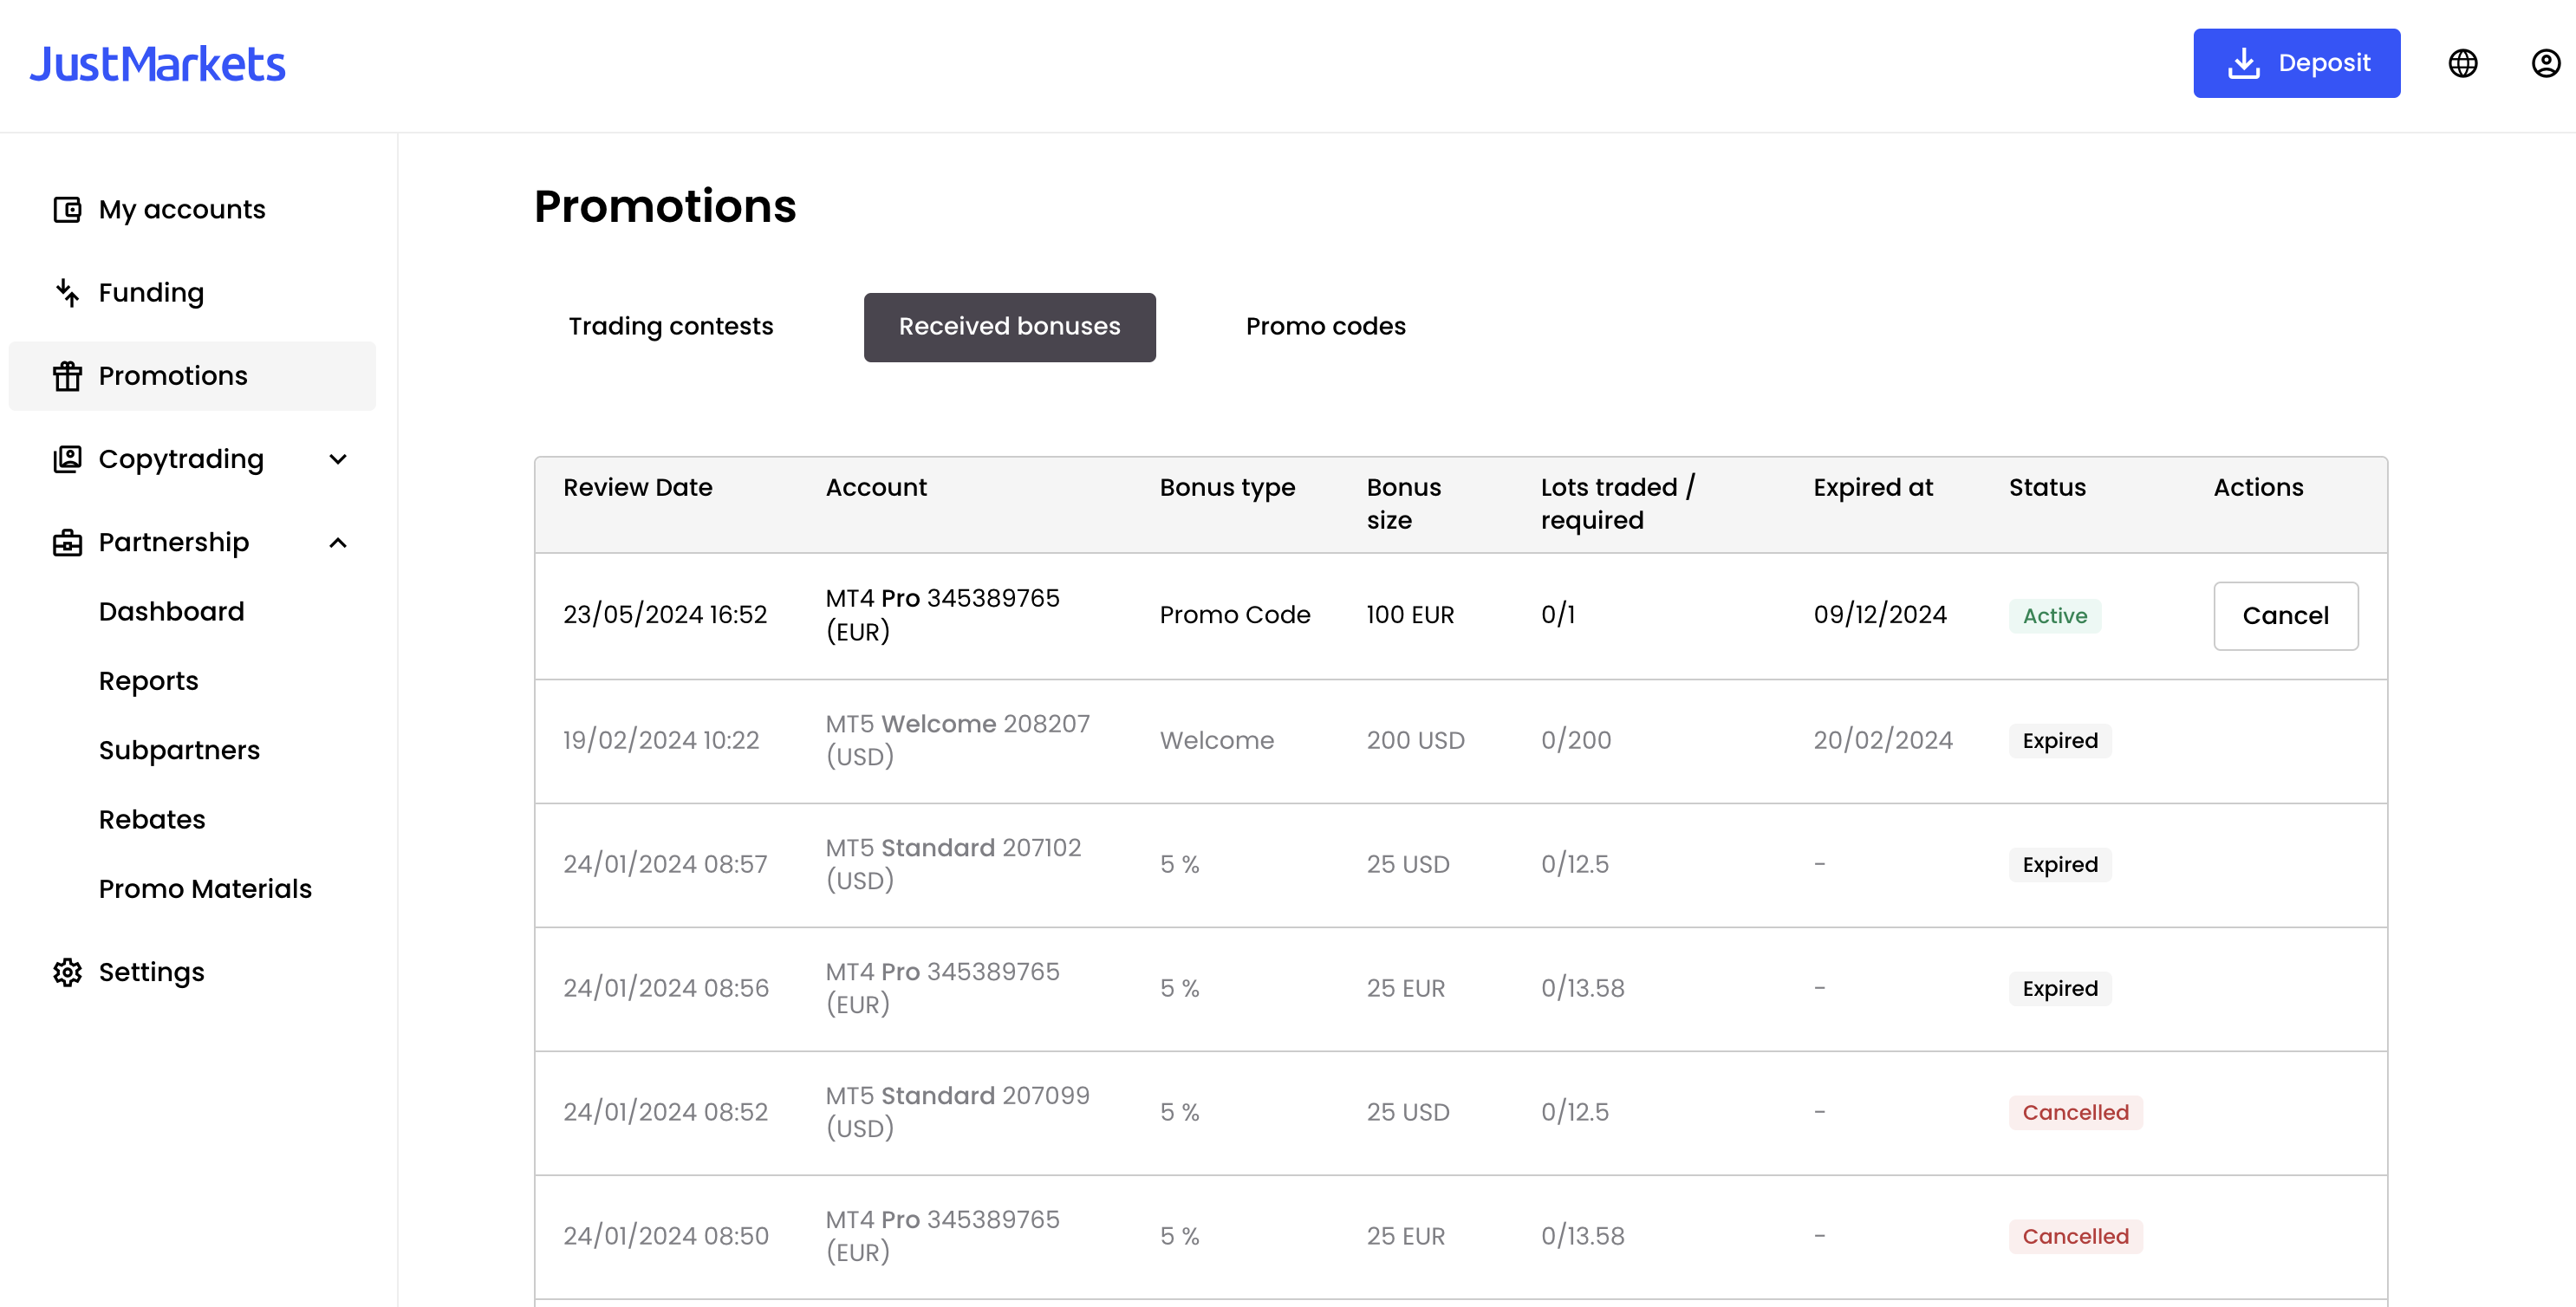Open Rebates page
This screenshot has height=1307, width=2576.
point(152,819)
